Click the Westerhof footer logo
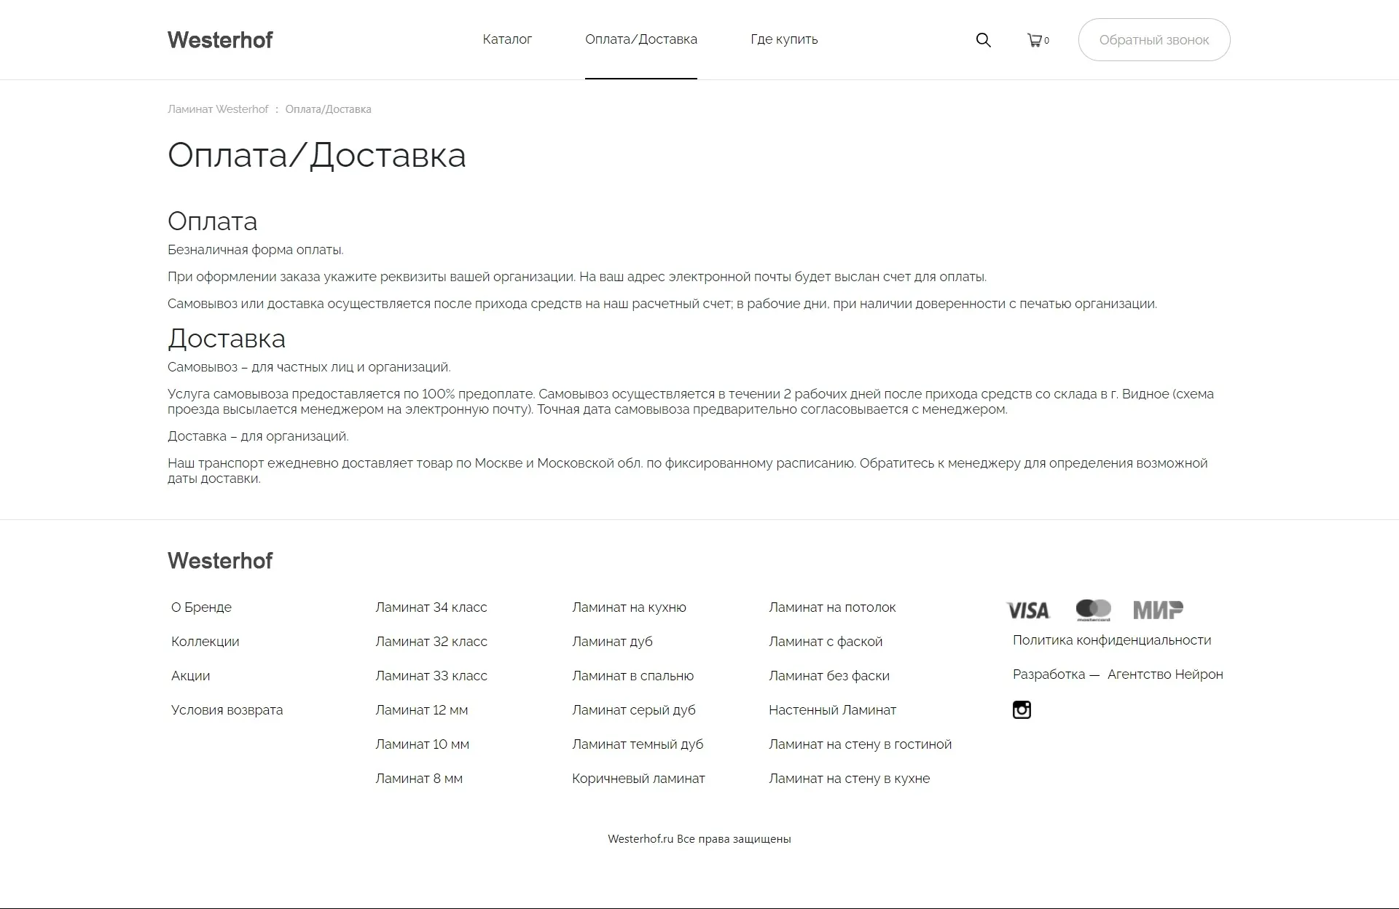 coord(220,561)
